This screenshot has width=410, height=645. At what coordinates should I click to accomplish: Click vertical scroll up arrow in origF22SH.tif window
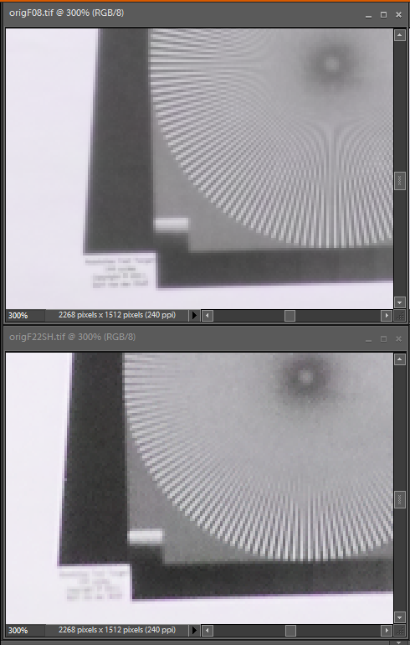tap(400, 359)
